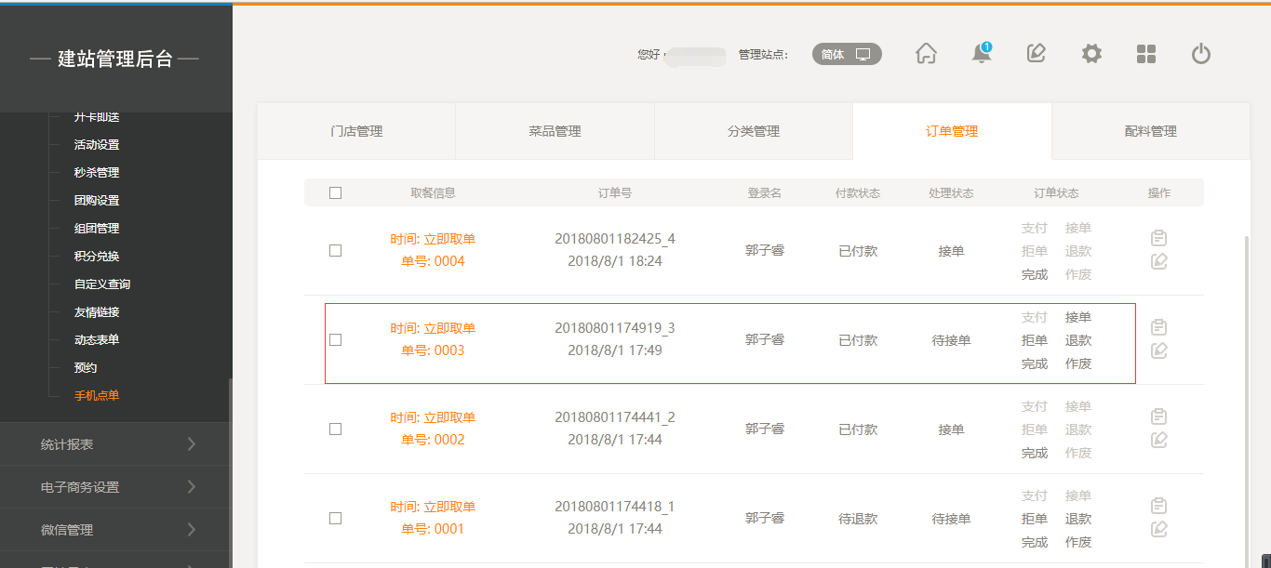Tick the select-all checkbox in table header

pos(336,193)
